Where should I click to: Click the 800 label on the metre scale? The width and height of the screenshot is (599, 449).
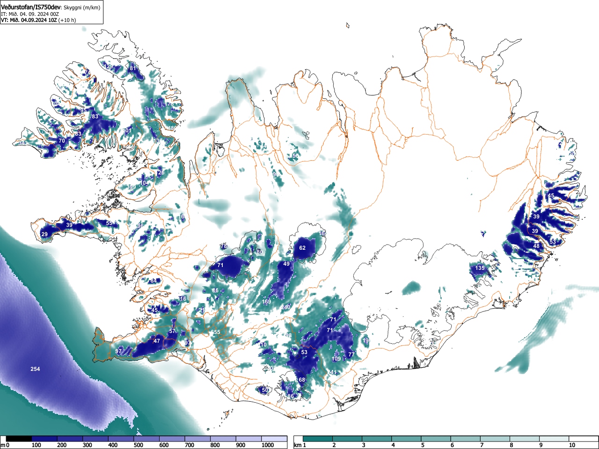click(215, 445)
